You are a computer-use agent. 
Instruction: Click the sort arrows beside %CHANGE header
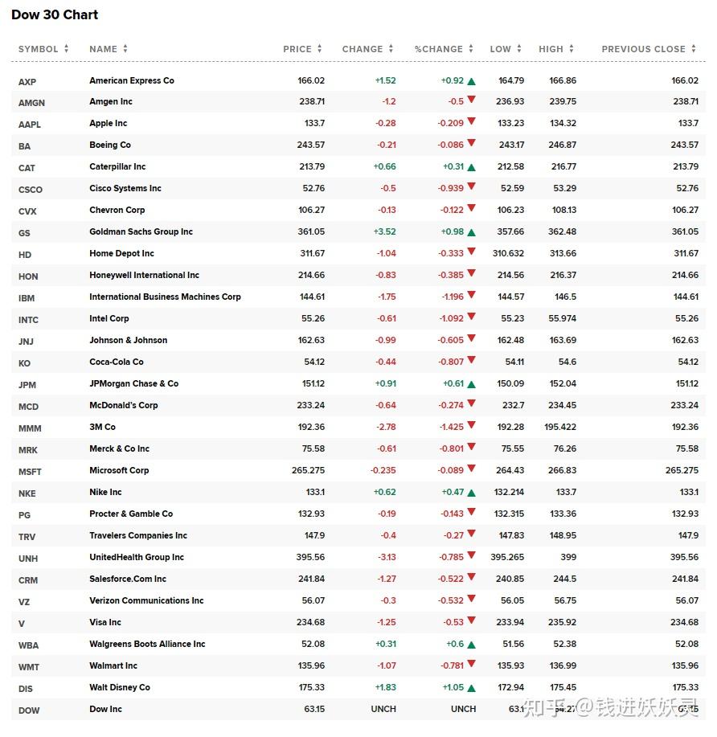[471, 49]
